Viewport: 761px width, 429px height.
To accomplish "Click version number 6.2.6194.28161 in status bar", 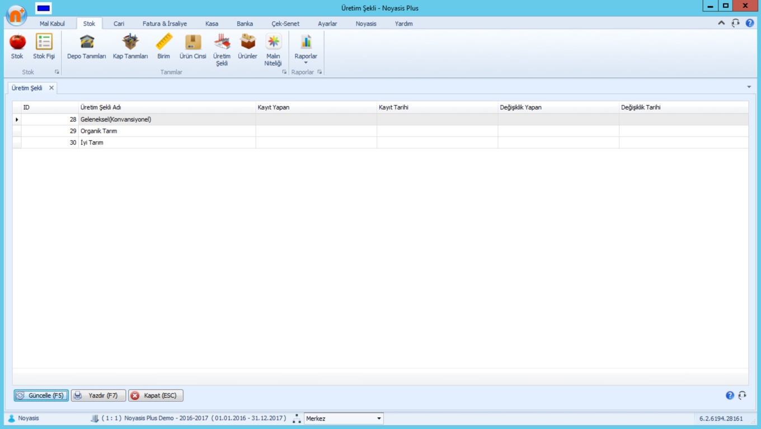I will (721, 418).
